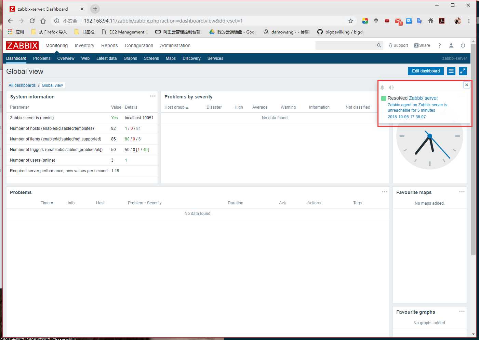Open the Gmail checker extension icon
Screen dimensions: 479x340
pos(398,22)
